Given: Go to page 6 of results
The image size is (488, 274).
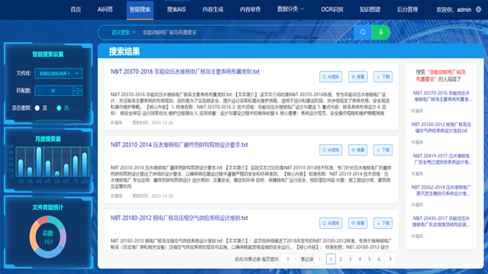Looking at the screenshot, I should (379, 258).
